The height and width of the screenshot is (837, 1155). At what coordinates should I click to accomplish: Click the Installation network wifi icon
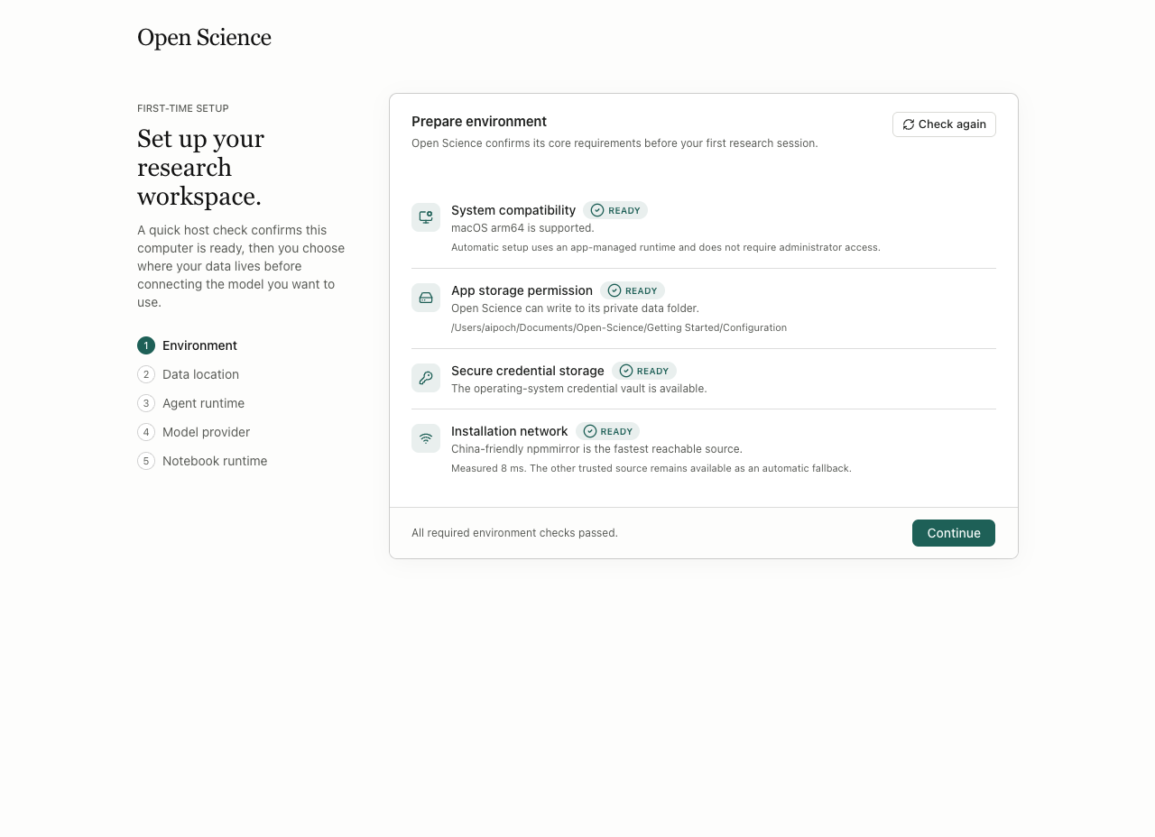click(426, 438)
